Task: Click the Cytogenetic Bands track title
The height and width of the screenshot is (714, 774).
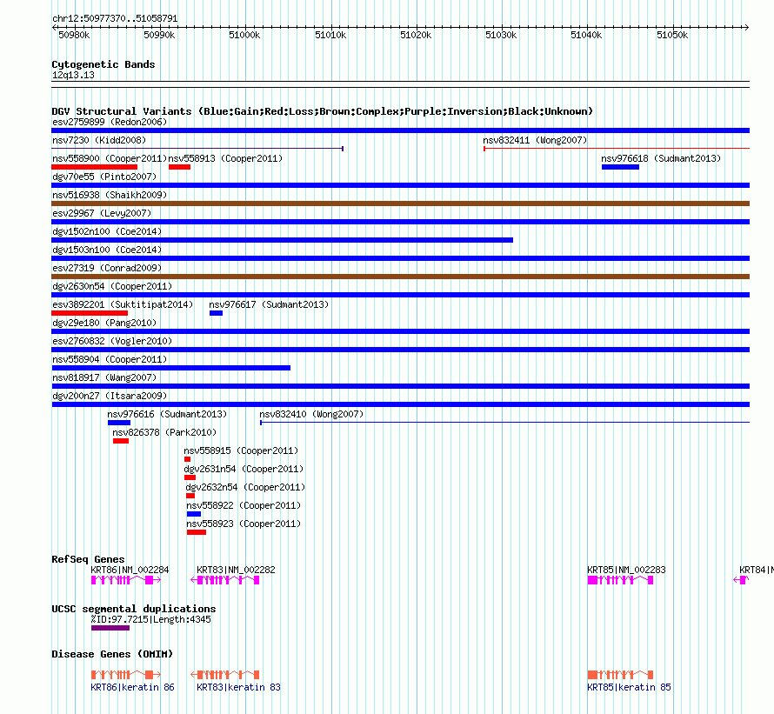Action: point(103,64)
